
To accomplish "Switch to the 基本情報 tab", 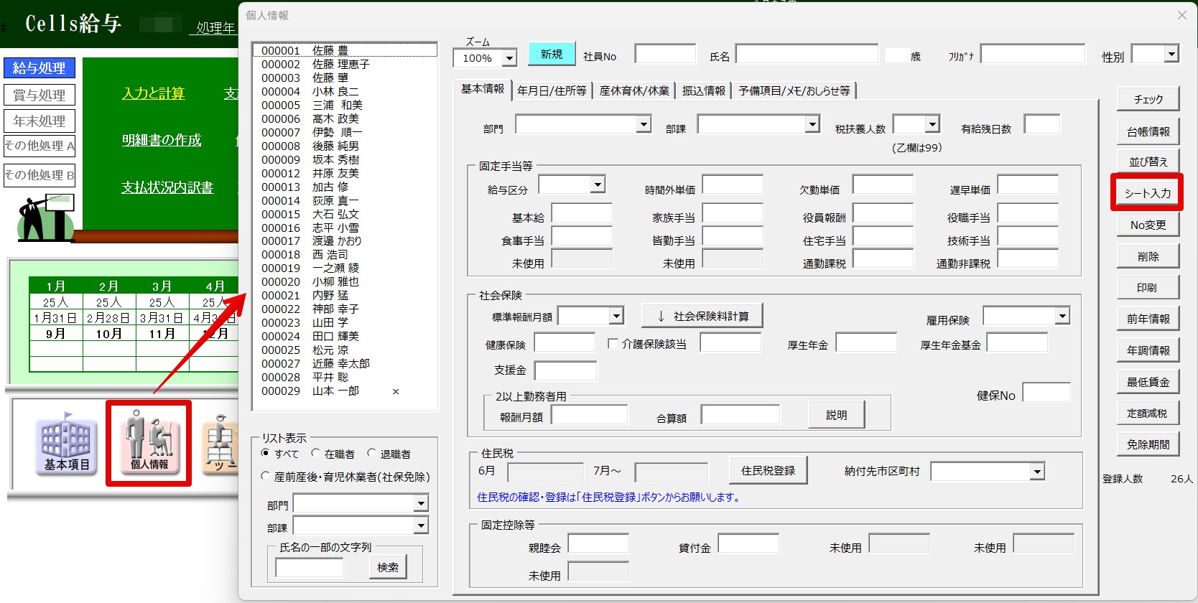I will pyautogui.click(x=483, y=89).
